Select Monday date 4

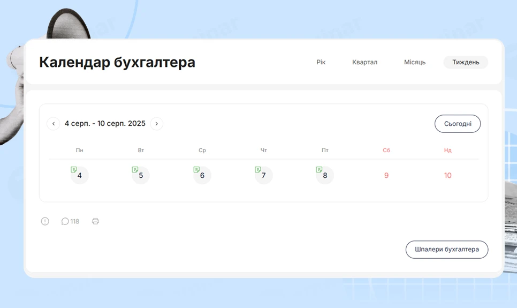pyautogui.click(x=79, y=175)
